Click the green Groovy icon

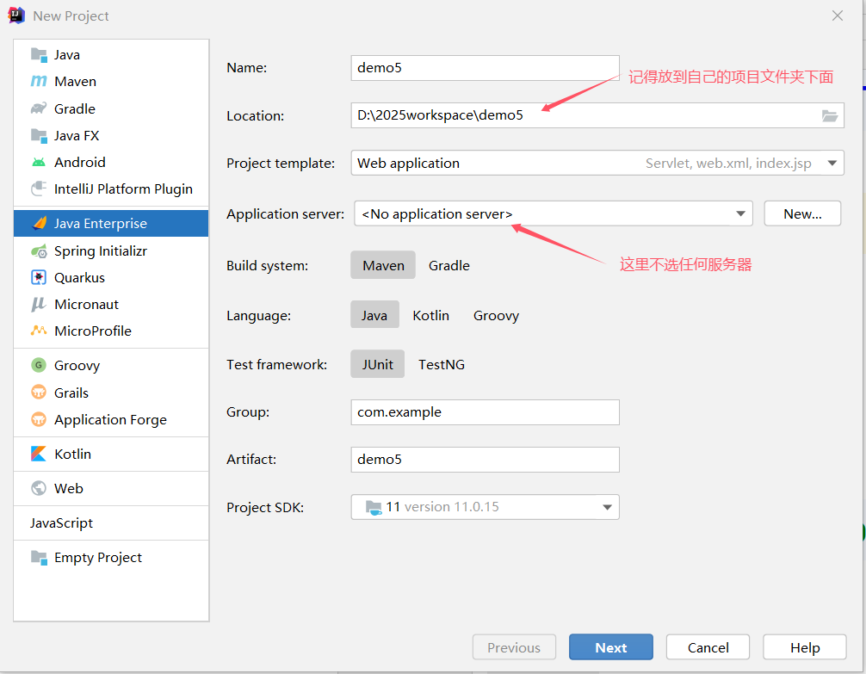coord(39,365)
